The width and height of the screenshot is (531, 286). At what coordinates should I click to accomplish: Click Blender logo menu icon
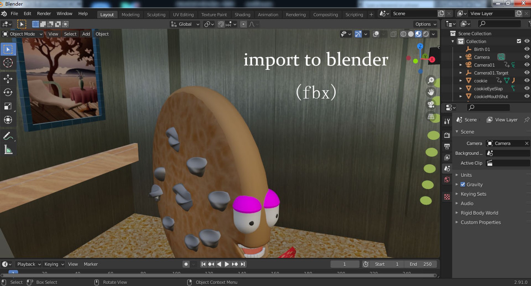point(4,14)
